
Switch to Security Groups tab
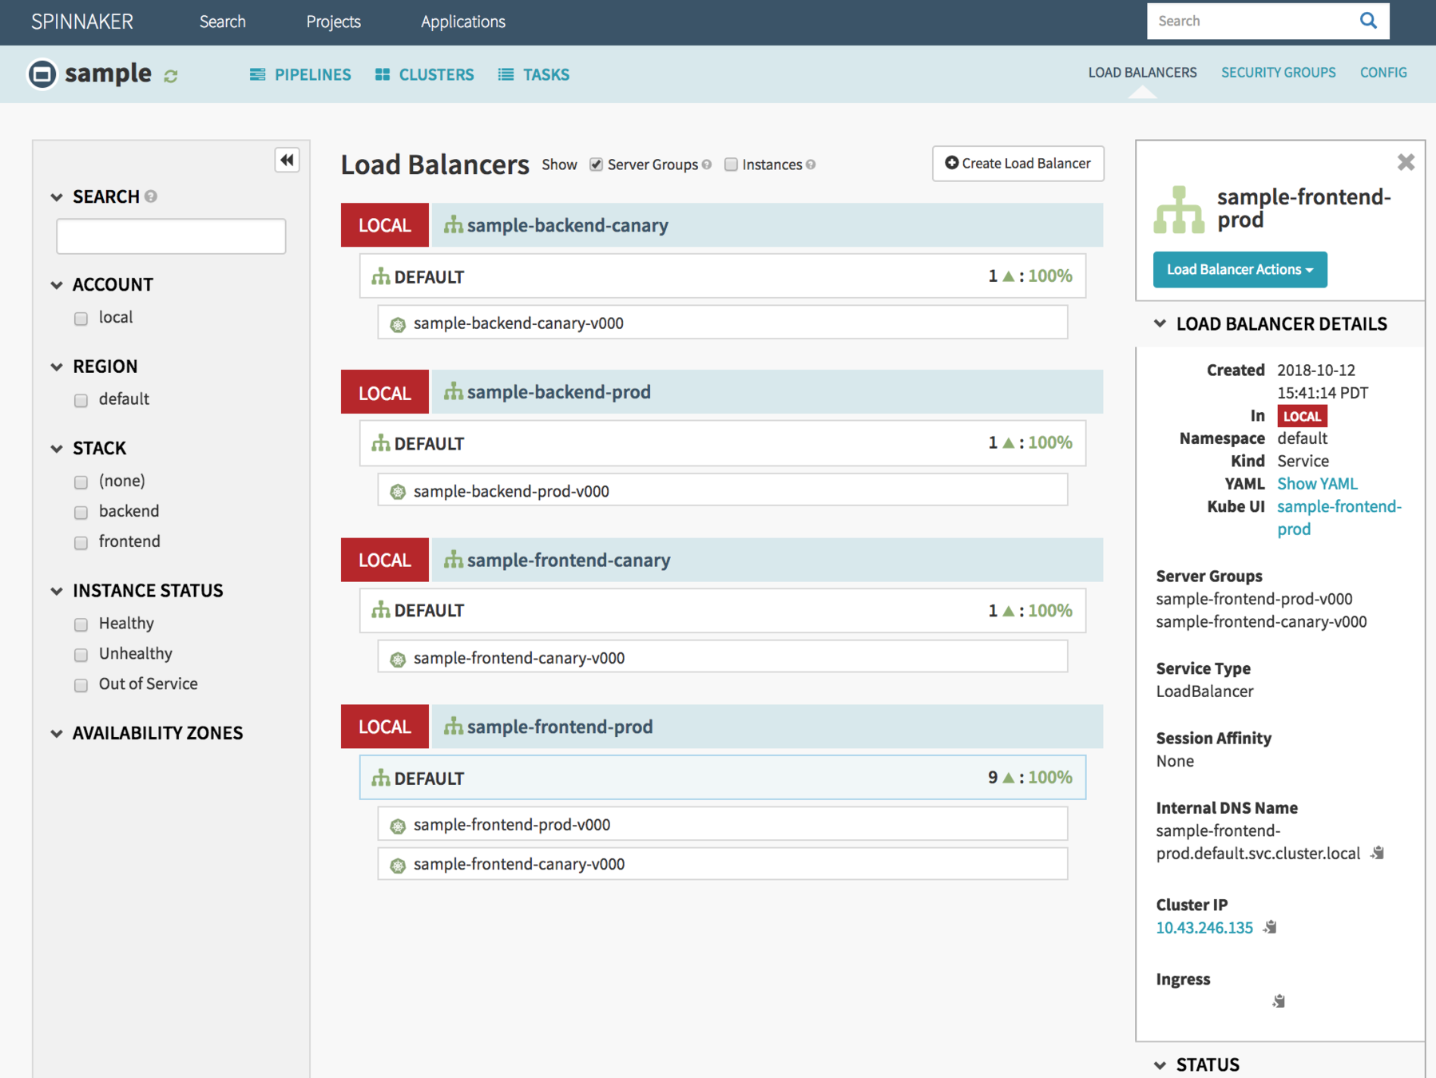pyautogui.click(x=1278, y=73)
